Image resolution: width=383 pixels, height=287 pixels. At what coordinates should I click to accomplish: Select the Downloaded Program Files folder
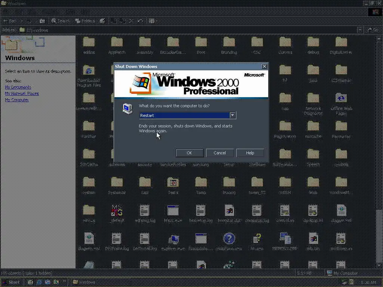point(89,76)
